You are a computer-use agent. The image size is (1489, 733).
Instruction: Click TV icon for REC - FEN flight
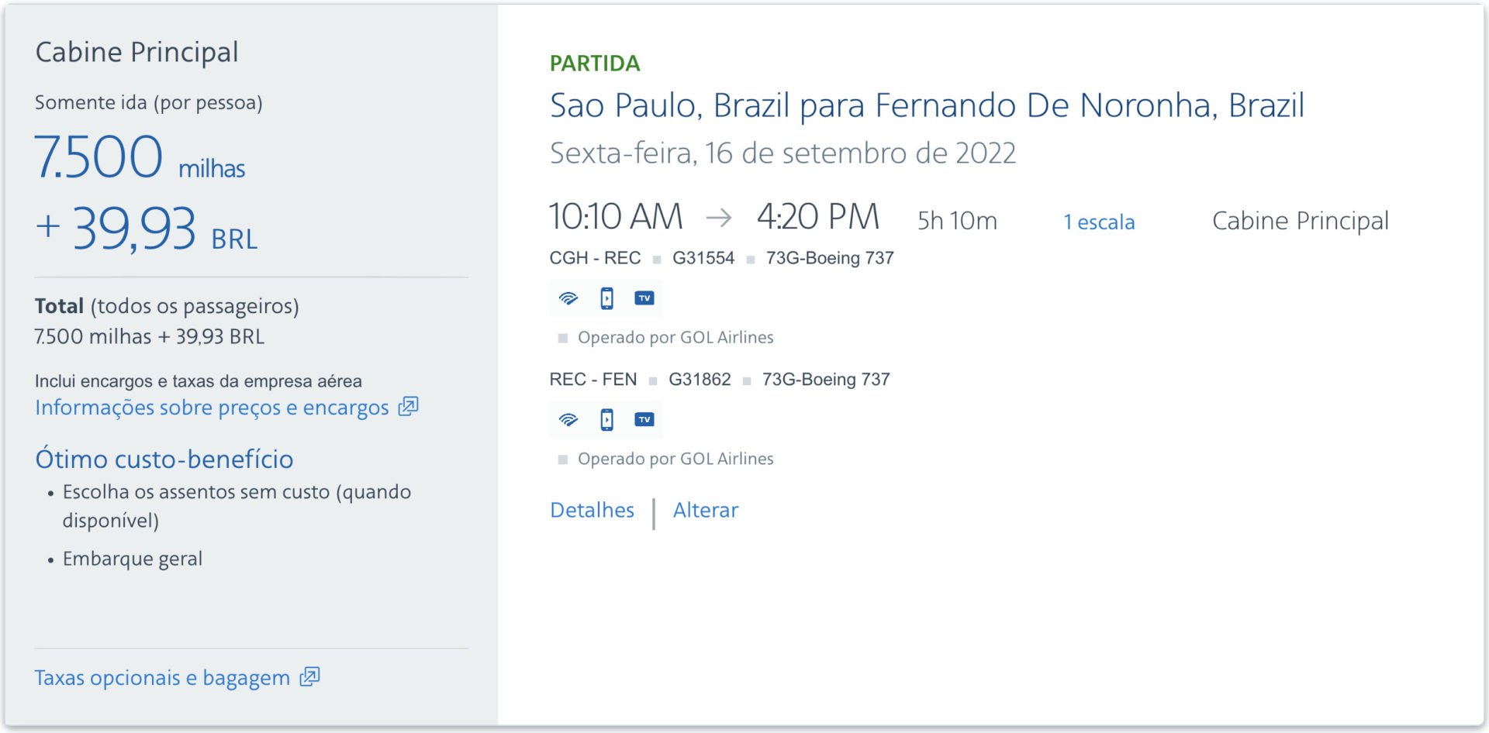tap(644, 420)
